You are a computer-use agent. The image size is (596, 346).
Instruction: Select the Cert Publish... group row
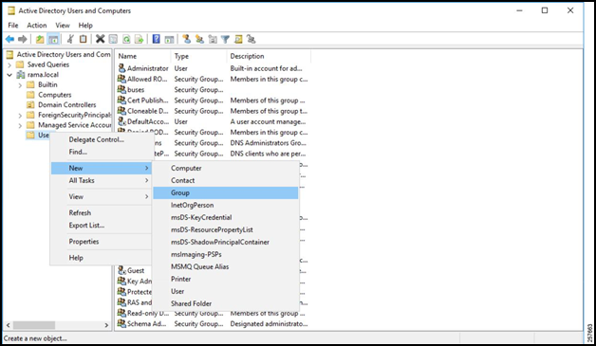(213, 100)
